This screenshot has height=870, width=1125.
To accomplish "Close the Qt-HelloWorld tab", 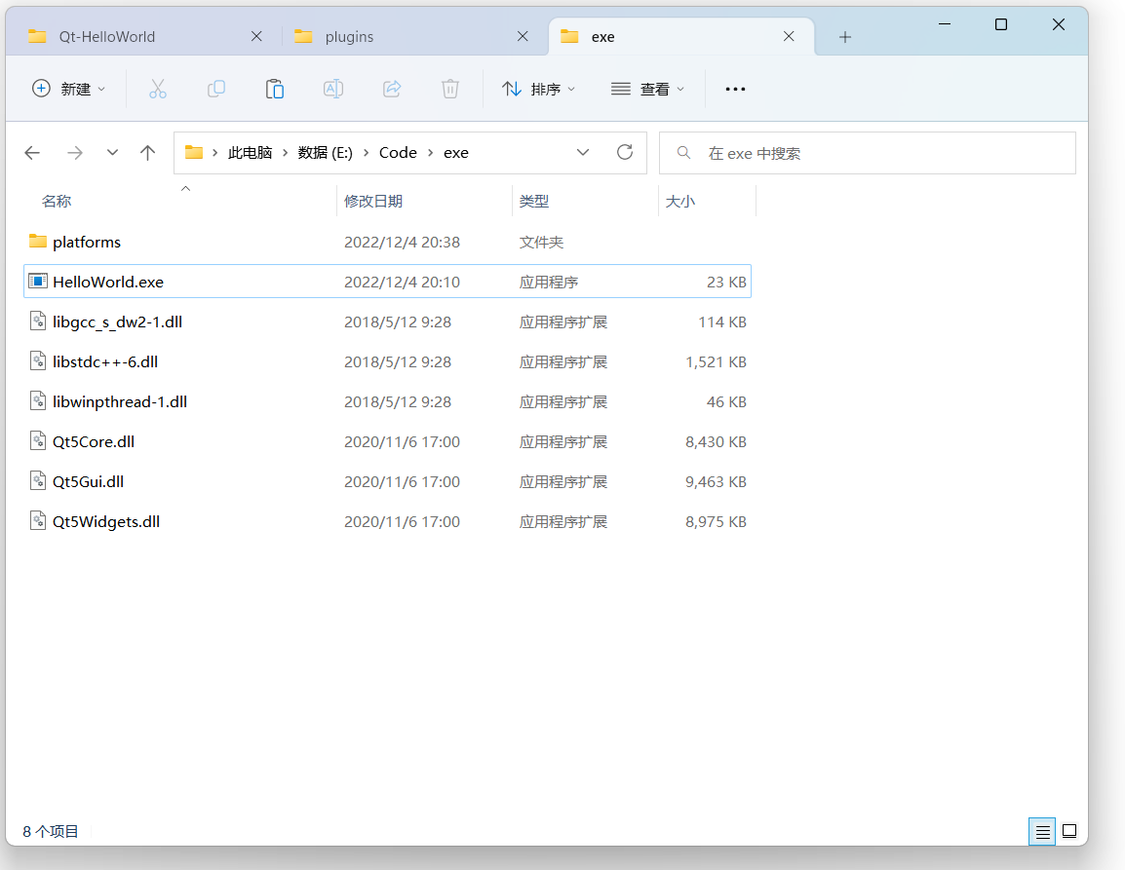I will [x=256, y=36].
